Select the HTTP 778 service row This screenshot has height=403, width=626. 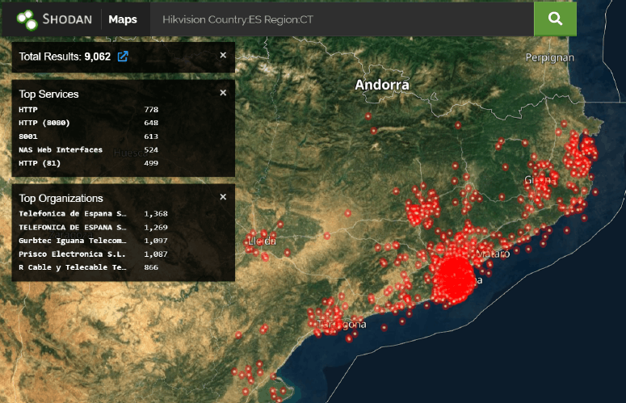pyautogui.click(x=89, y=109)
